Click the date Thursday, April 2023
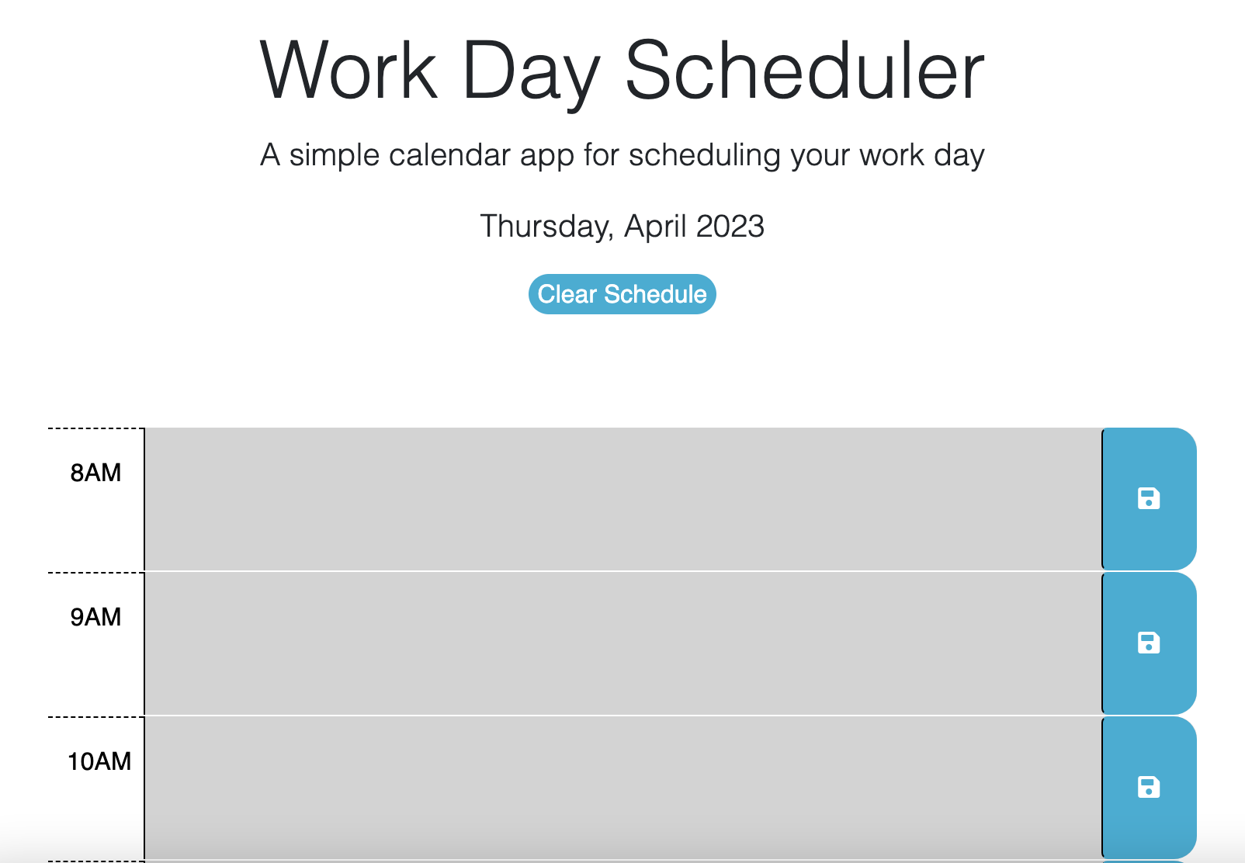This screenshot has height=863, width=1245. (621, 226)
